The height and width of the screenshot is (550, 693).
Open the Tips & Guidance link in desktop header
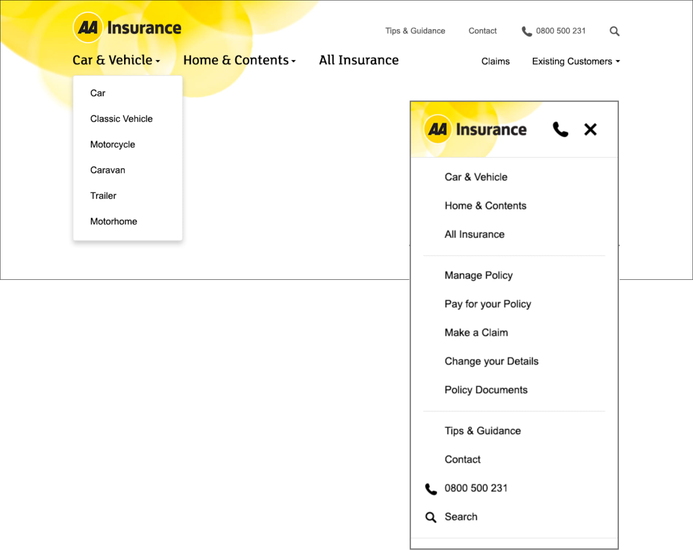click(415, 31)
